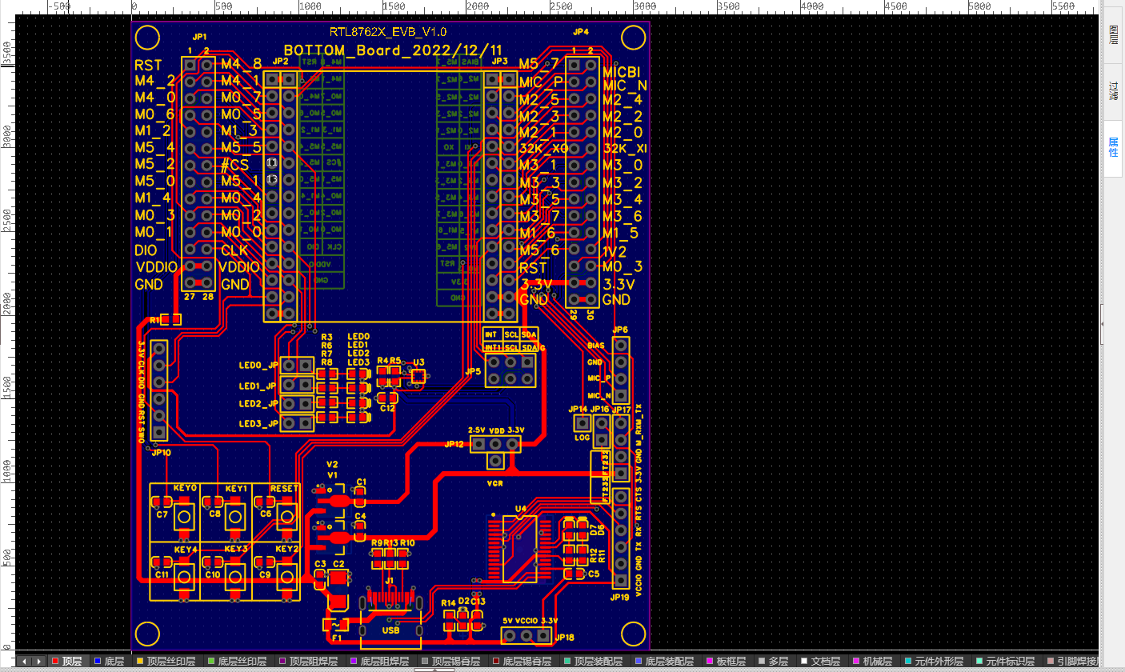Select the MICBI silkscreen label
This screenshot has width=1125, height=672.
point(622,72)
